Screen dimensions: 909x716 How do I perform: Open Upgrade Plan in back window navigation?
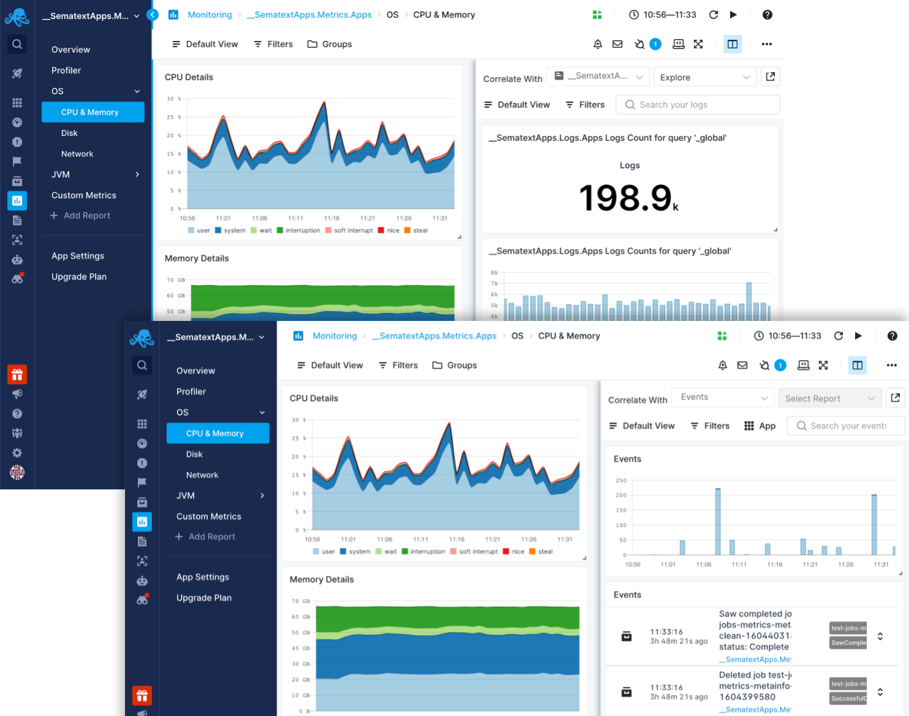79,277
